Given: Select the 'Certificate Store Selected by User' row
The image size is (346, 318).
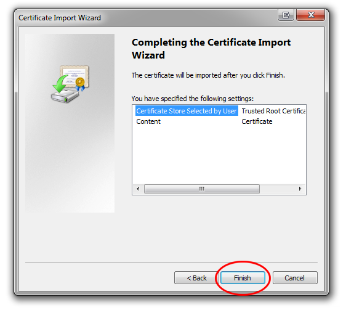Looking at the screenshot, I should [187, 111].
